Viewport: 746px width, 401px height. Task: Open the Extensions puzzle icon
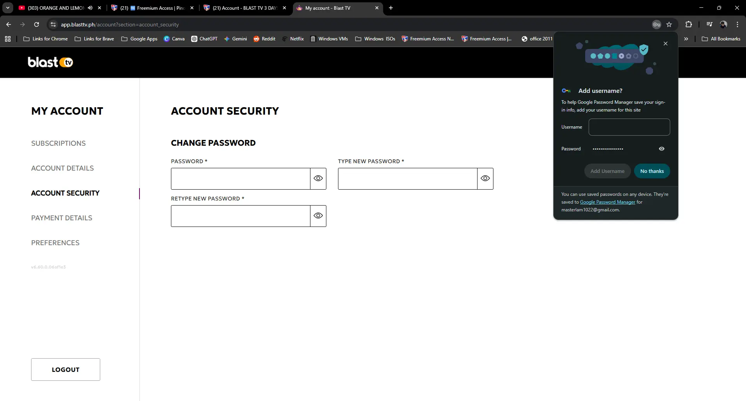(689, 24)
